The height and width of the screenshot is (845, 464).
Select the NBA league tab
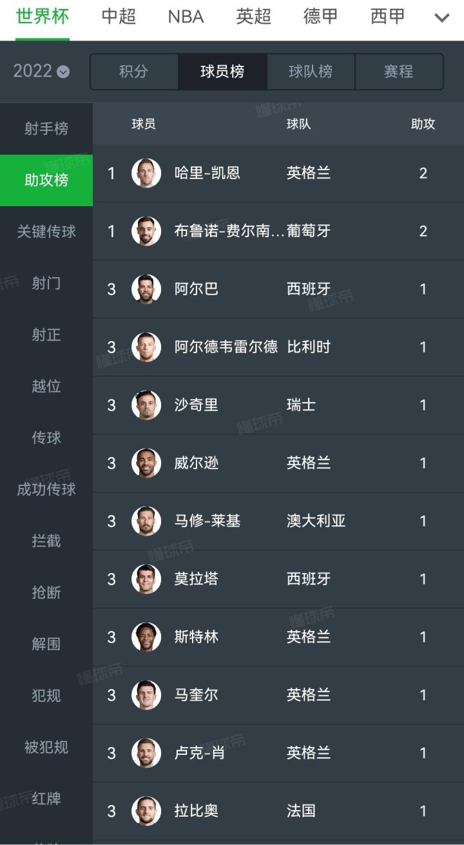186,17
